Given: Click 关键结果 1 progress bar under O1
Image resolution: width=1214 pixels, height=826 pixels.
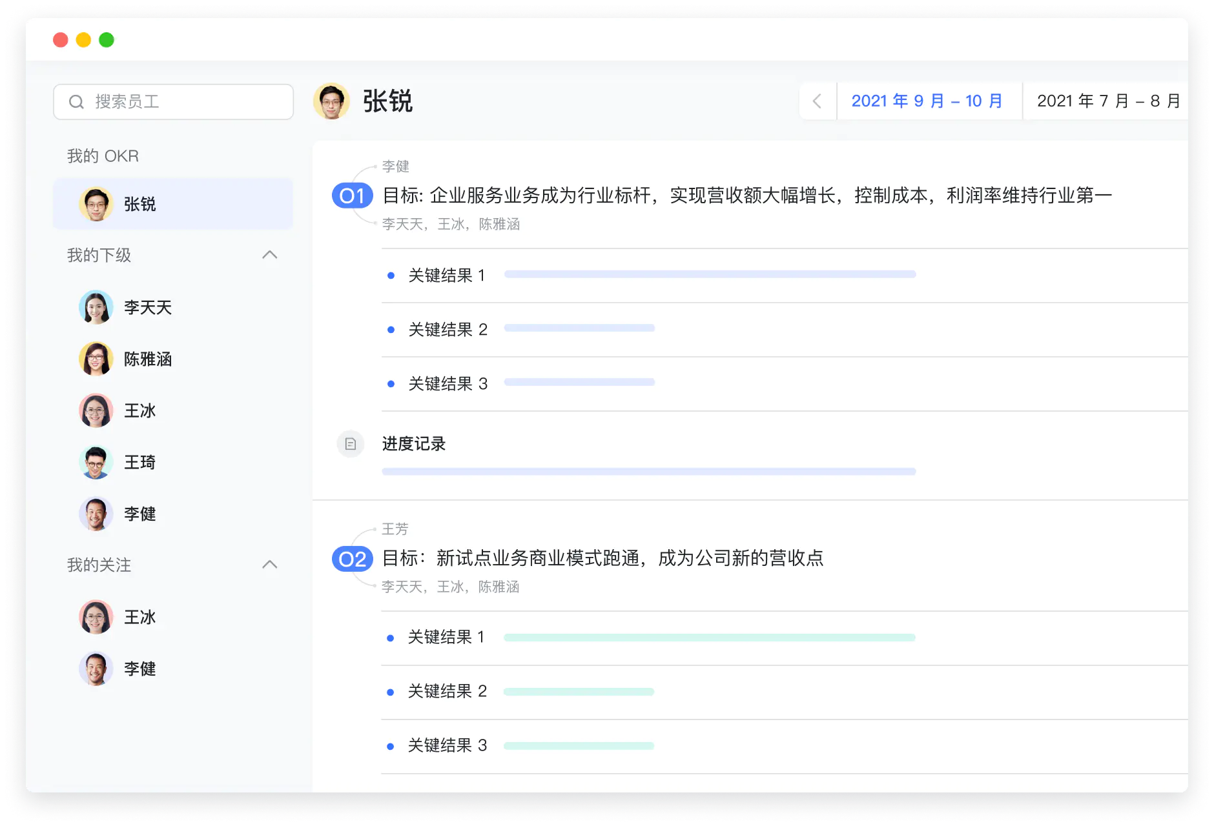Looking at the screenshot, I should (710, 274).
